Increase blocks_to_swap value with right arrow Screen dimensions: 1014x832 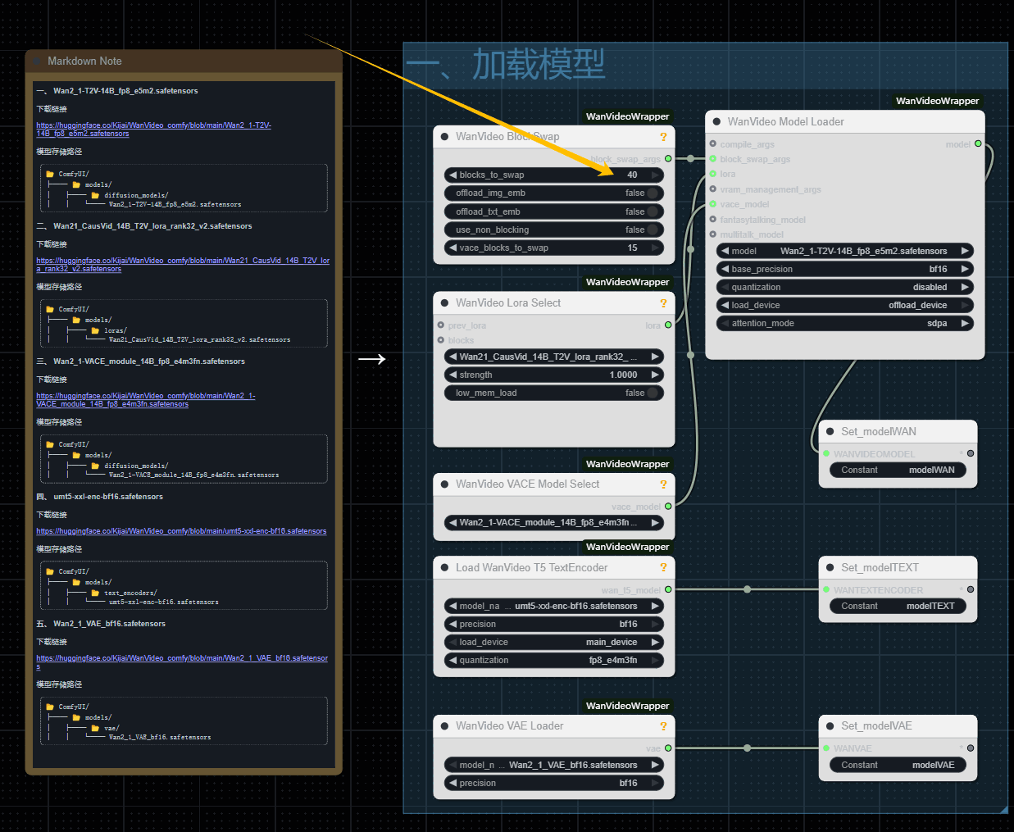click(655, 175)
